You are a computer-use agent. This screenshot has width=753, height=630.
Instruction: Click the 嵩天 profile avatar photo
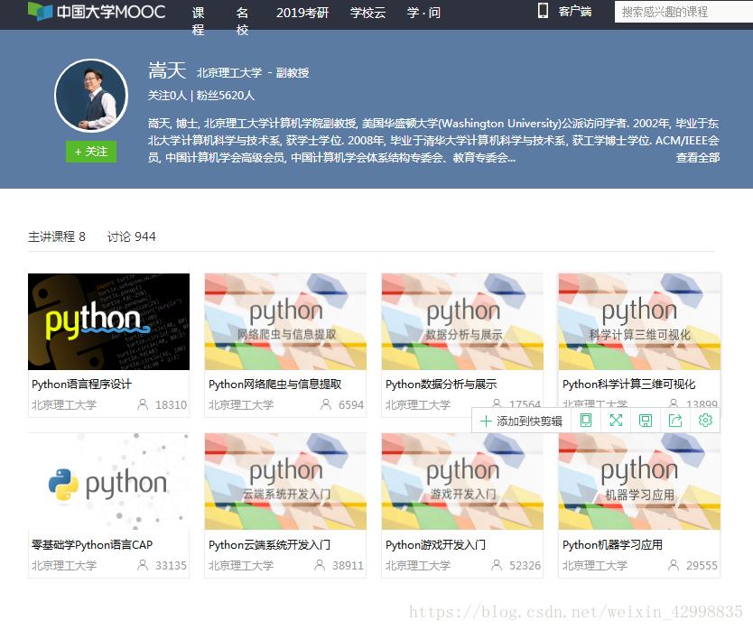[91, 96]
